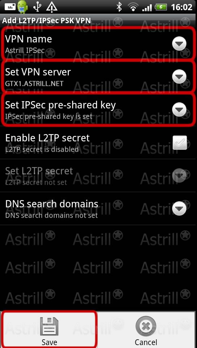Tap the Save button label
197x348 pixels.
point(49,342)
